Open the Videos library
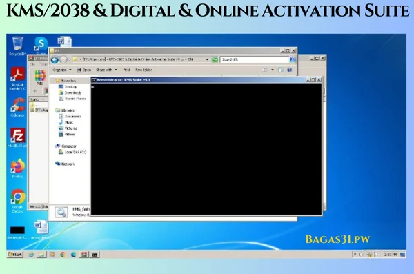Viewport: 414px width, 274px height. [x=67, y=134]
